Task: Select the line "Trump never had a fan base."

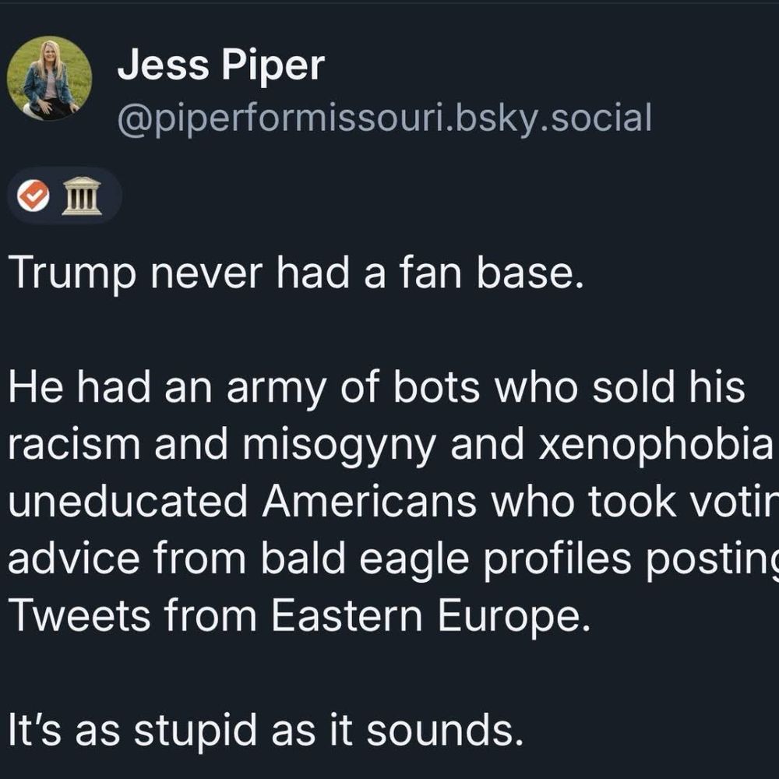Action: pos(295,277)
